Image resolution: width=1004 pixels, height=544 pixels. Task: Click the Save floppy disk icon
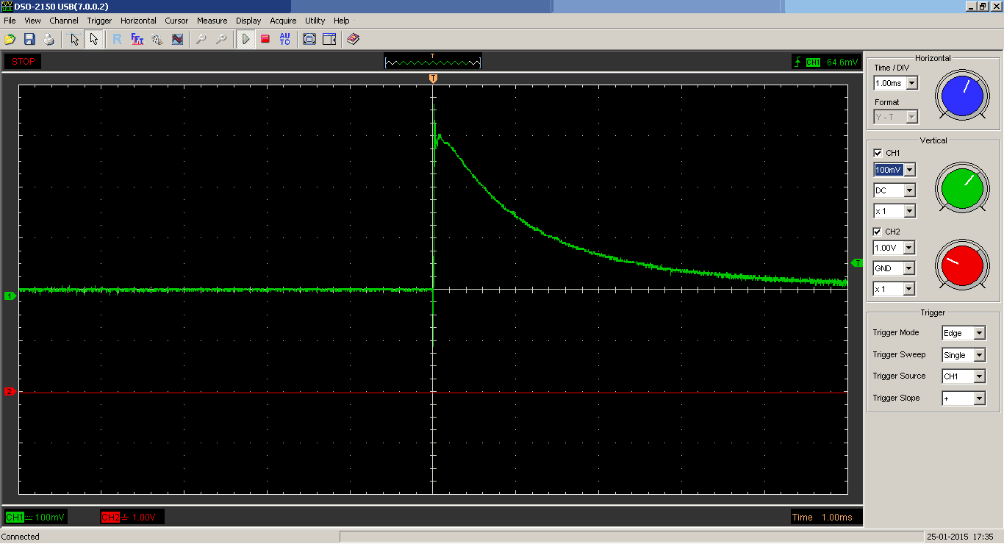tap(29, 39)
